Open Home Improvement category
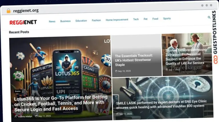 pyautogui.click(x=117, y=20)
